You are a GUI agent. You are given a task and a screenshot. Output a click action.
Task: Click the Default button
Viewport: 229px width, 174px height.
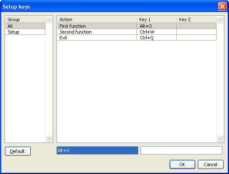click(18, 151)
